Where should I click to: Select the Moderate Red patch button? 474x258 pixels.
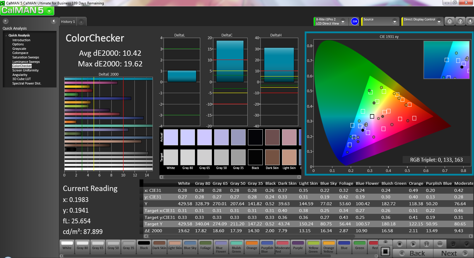tap(283, 247)
